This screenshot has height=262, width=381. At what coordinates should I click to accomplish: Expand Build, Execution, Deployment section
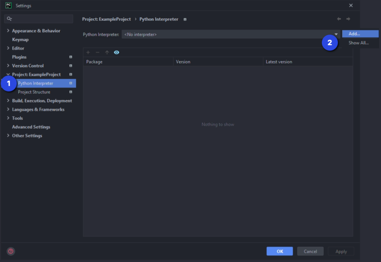8,100
